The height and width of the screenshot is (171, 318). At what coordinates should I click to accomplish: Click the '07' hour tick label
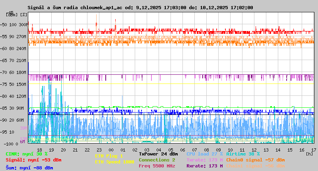[x=195, y=150]
